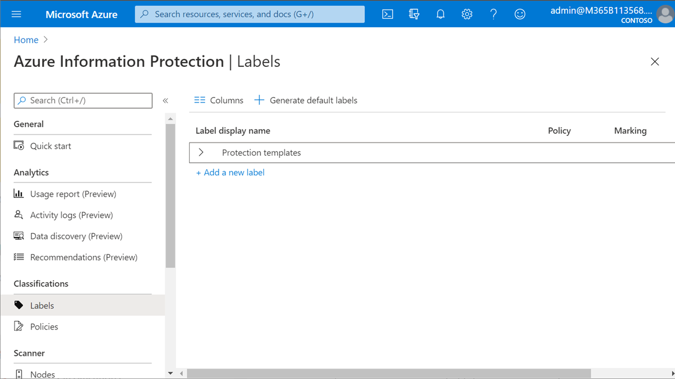This screenshot has height=379, width=675.
Task: Close the Azure Information Protection blade
Action: coord(655,62)
